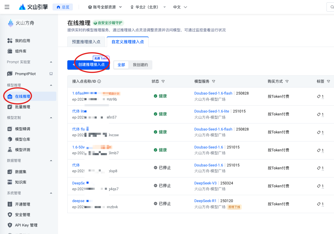Open filter for 购买方式 column
334x234 pixels.
[287, 81]
